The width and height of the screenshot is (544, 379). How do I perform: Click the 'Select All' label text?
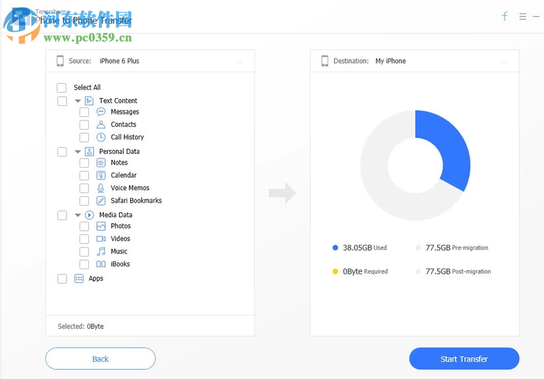[87, 88]
